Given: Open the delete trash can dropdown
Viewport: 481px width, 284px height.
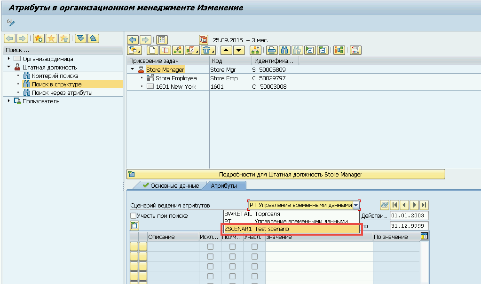Looking at the screenshot, I should 208,50.
